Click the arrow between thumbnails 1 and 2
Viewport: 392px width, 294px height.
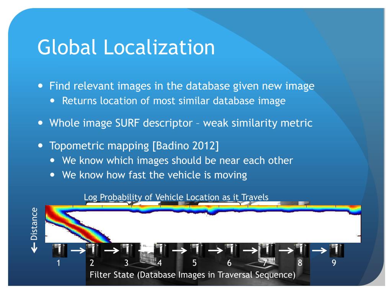click(x=78, y=250)
